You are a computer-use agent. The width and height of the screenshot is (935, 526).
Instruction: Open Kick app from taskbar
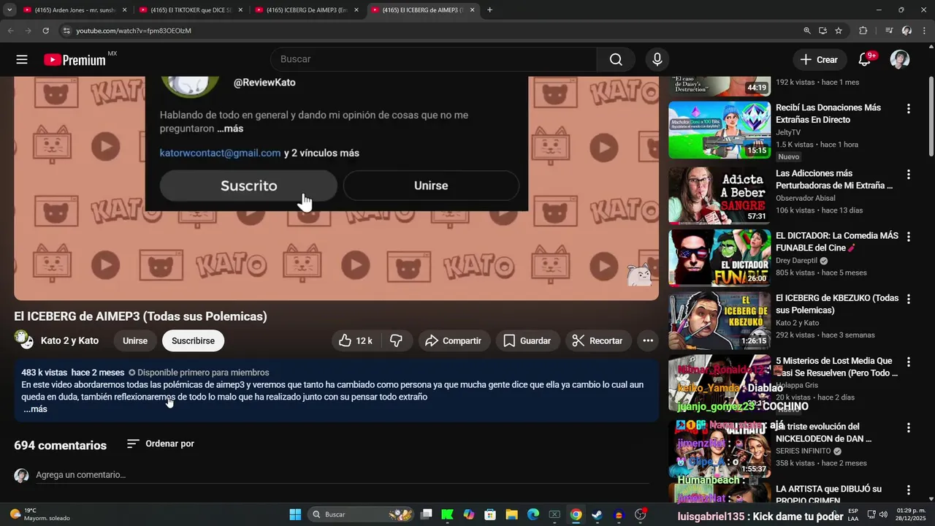[447, 514]
